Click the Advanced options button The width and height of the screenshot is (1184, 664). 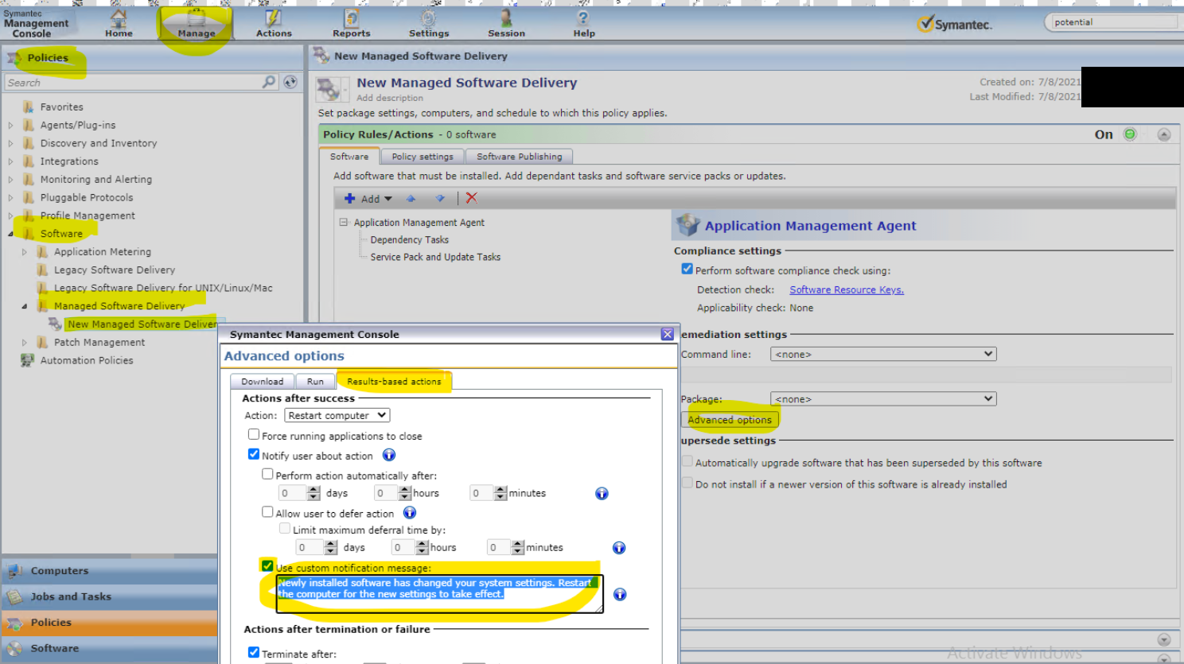click(729, 420)
